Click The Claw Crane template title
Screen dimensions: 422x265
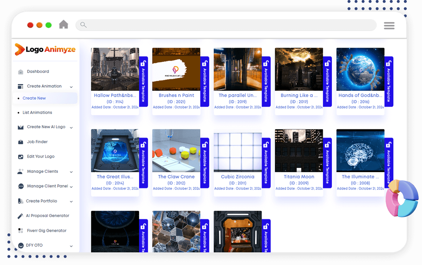point(176,177)
